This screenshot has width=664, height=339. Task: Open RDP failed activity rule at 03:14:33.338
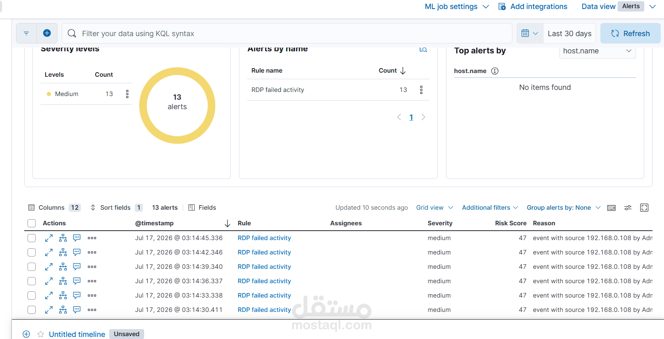click(264, 295)
